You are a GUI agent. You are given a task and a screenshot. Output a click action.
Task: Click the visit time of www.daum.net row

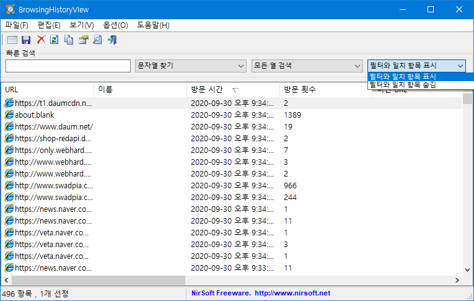(232, 126)
